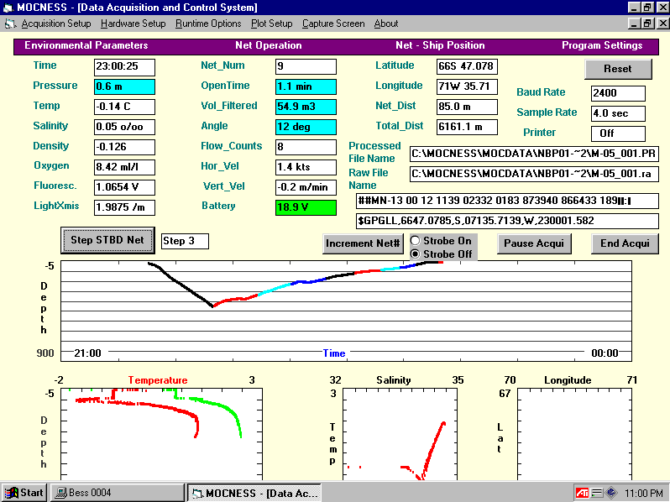Image resolution: width=670 pixels, height=502 pixels.
Task: Click the Angle value 12 deg
Action: (306, 127)
